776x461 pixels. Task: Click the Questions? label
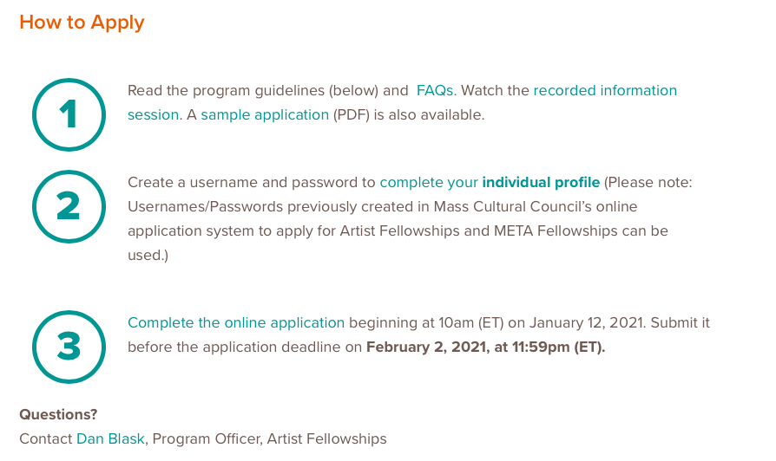[58, 414]
